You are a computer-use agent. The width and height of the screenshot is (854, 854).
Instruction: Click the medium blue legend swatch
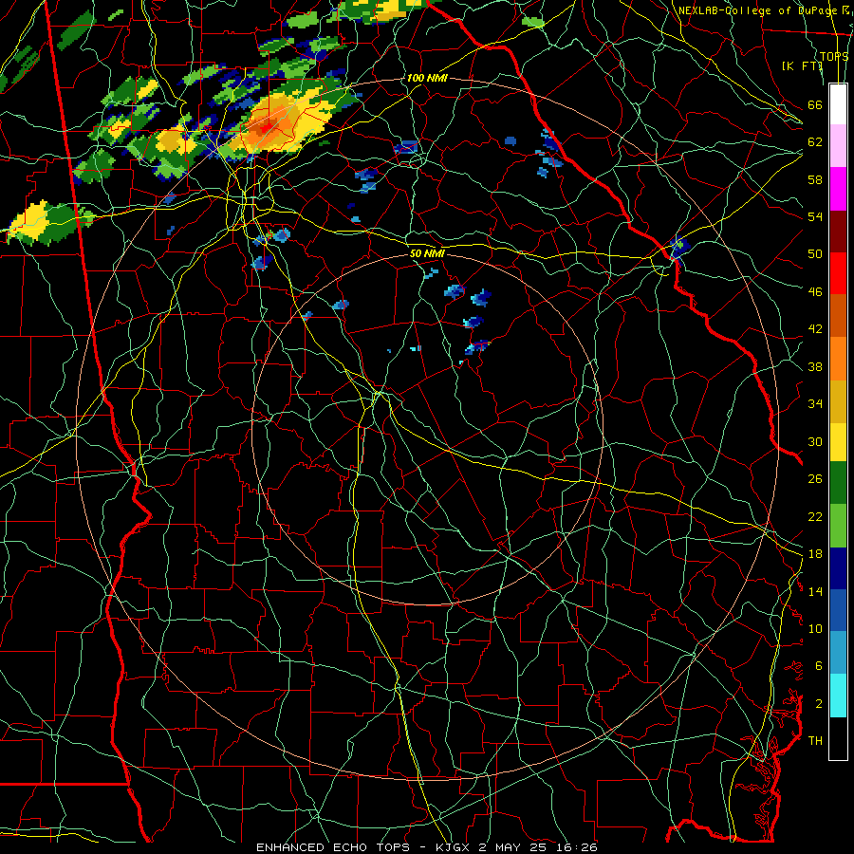pos(838,610)
